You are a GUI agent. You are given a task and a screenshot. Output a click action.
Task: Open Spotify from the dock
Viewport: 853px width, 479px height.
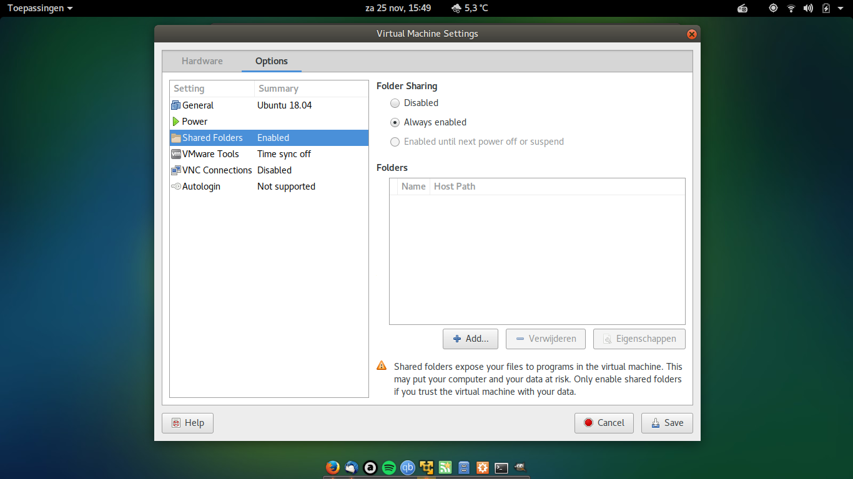tap(389, 467)
